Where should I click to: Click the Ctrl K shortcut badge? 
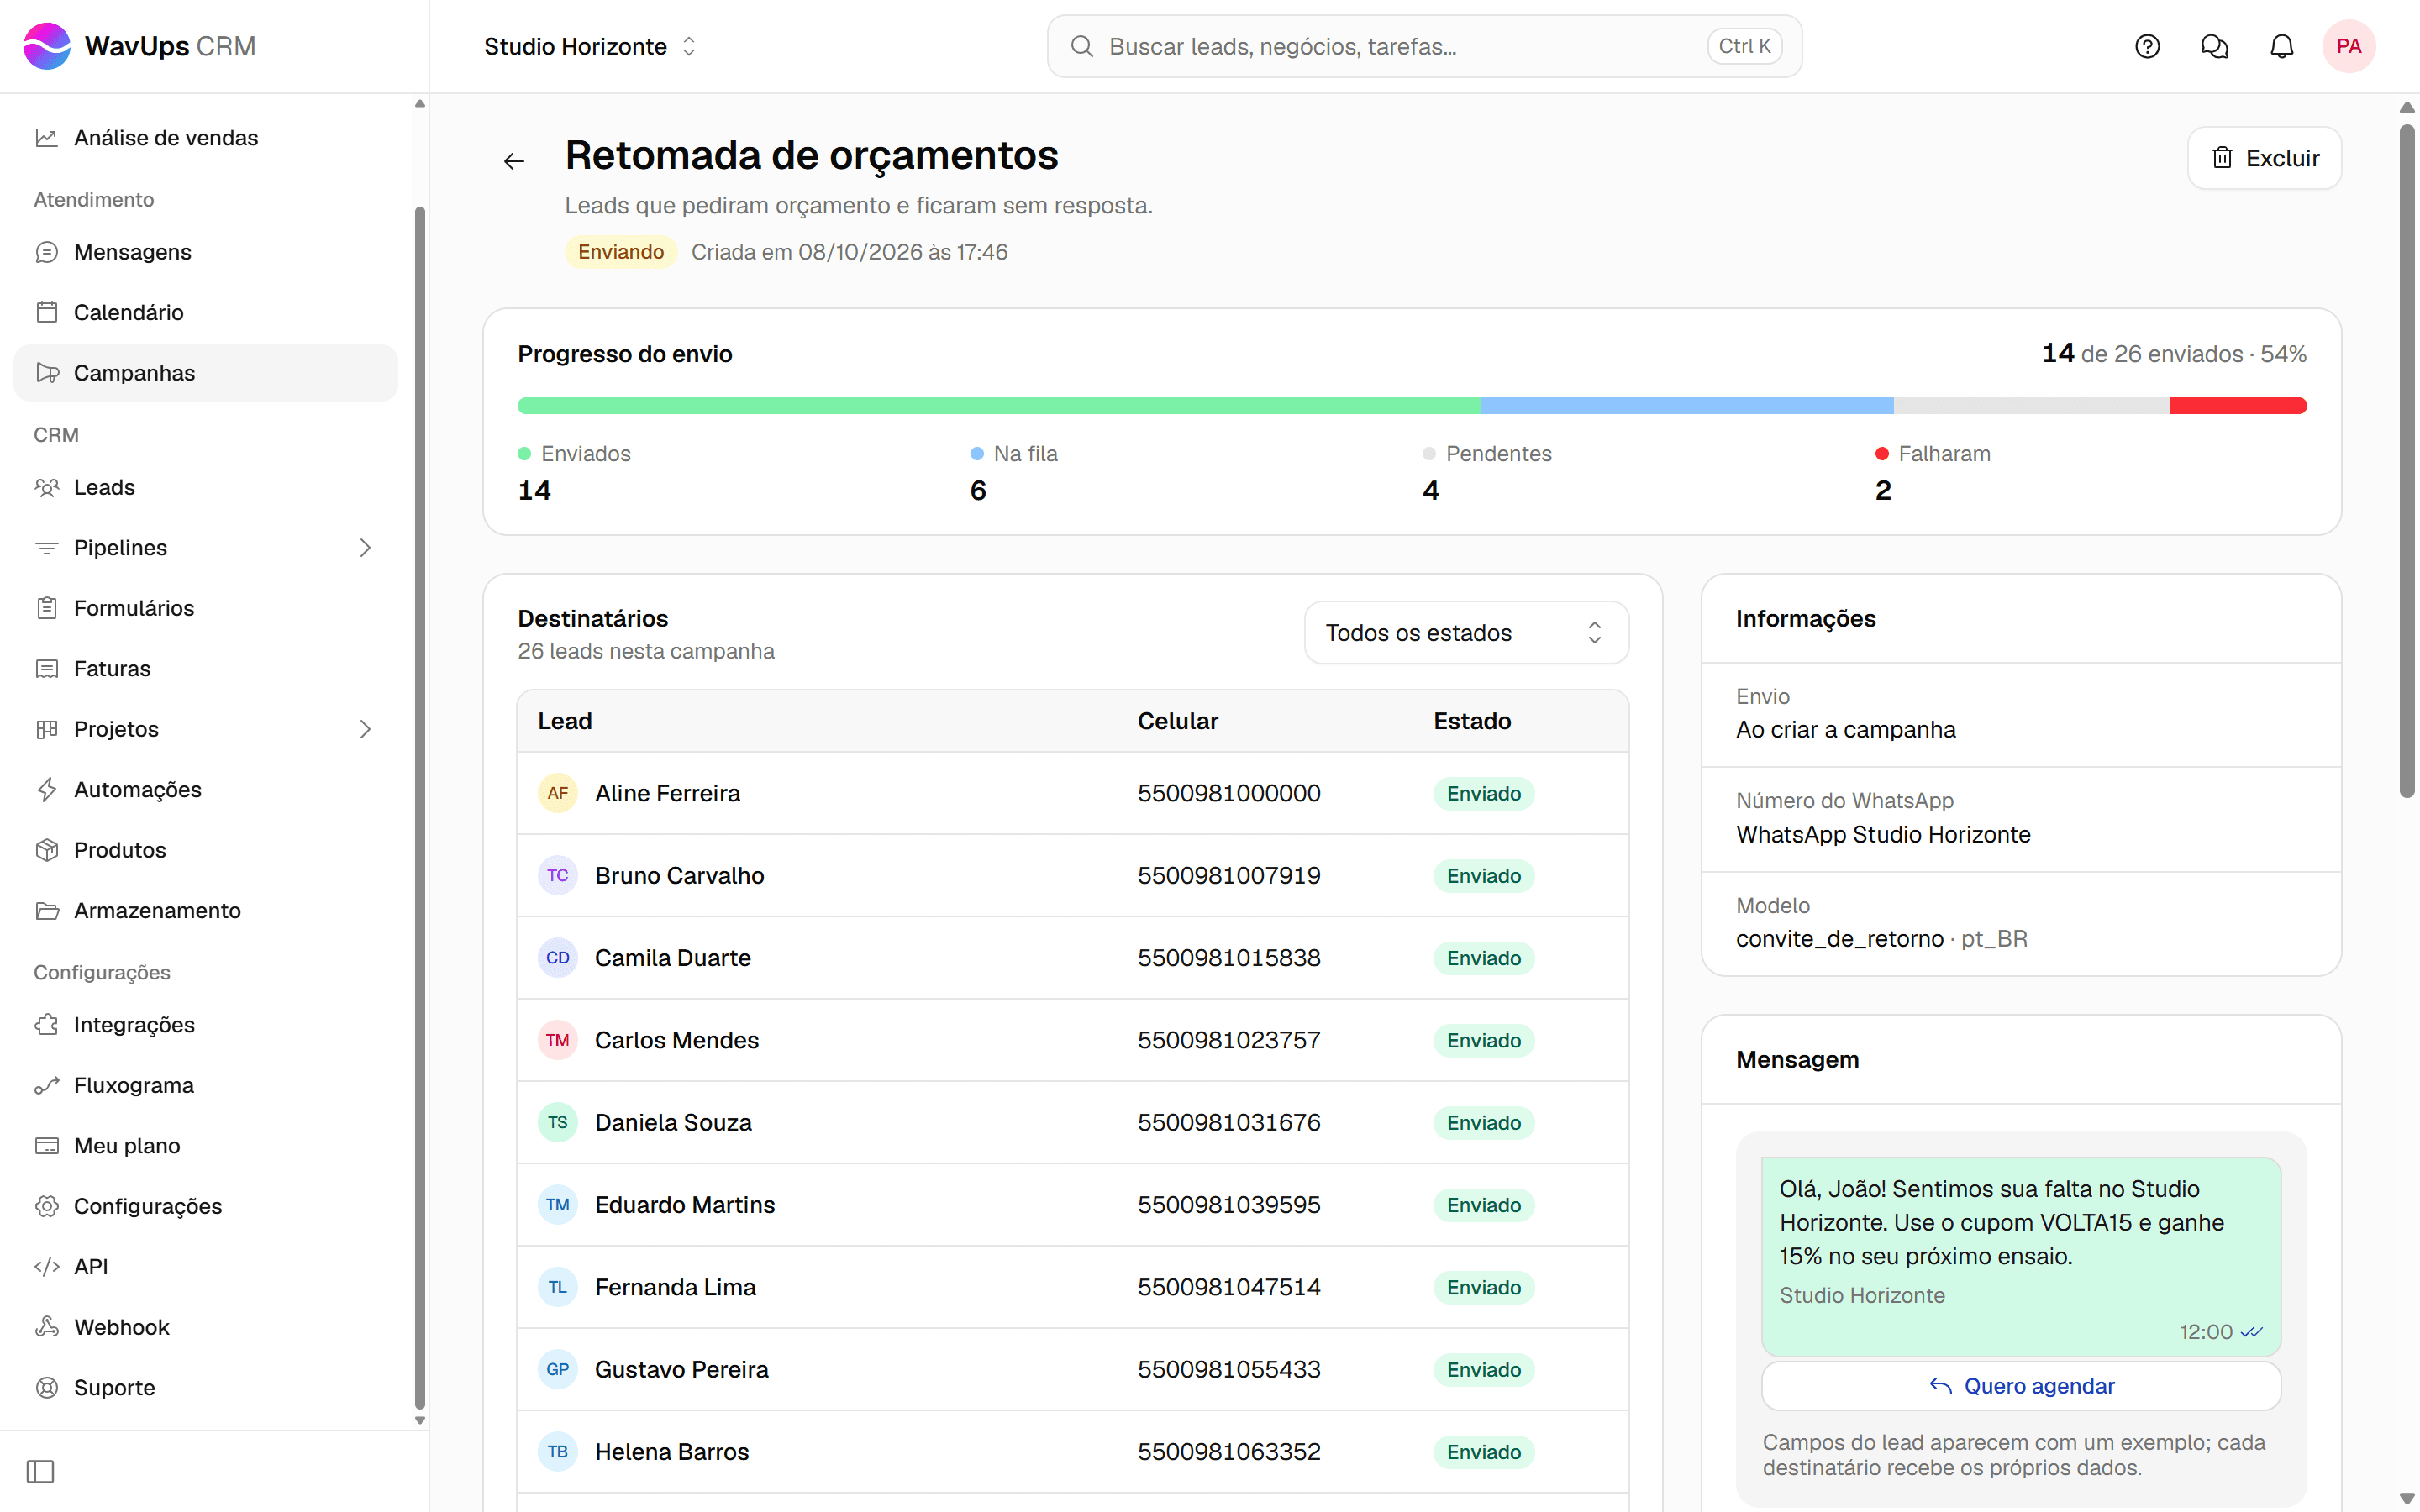click(1744, 46)
